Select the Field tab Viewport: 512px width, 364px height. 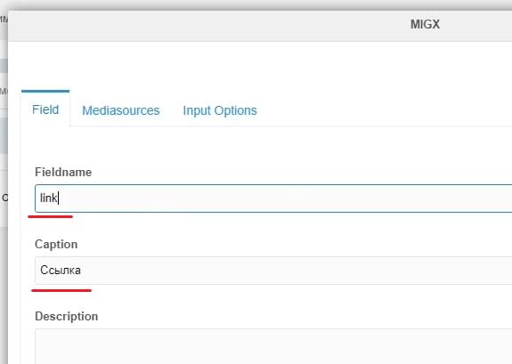click(45, 109)
